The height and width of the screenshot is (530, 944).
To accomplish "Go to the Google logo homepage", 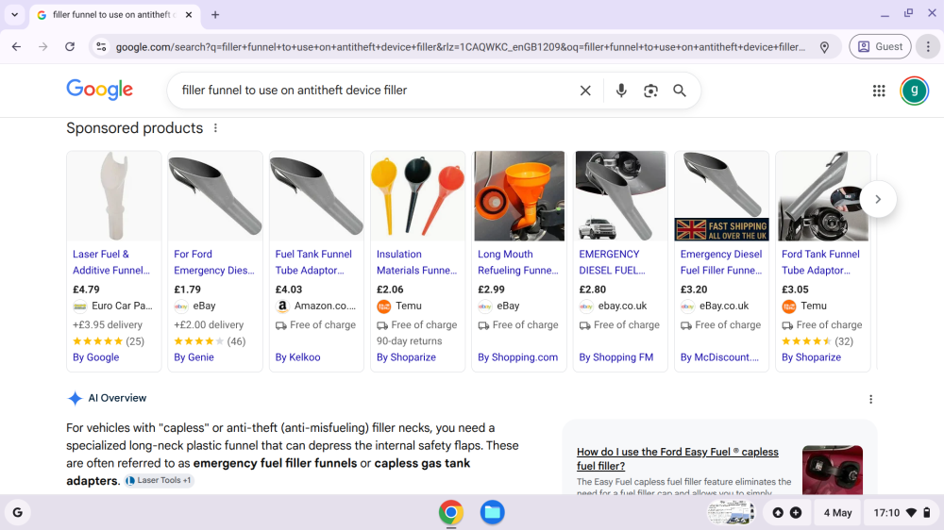I will pos(99,90).
